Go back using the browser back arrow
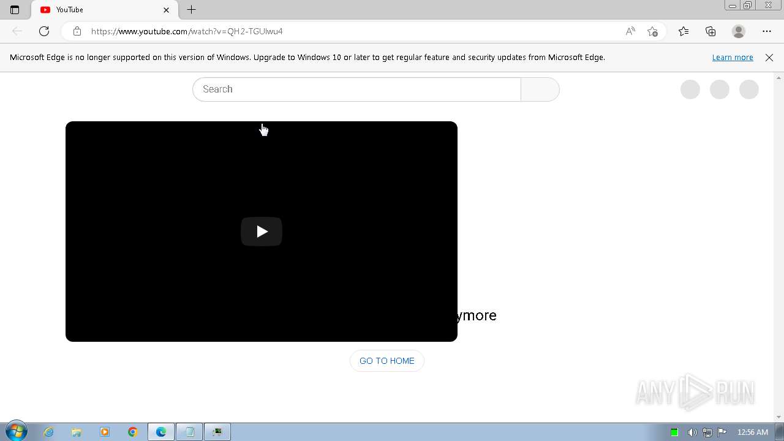This screenshot has height=441, width=784. (17, 31)
